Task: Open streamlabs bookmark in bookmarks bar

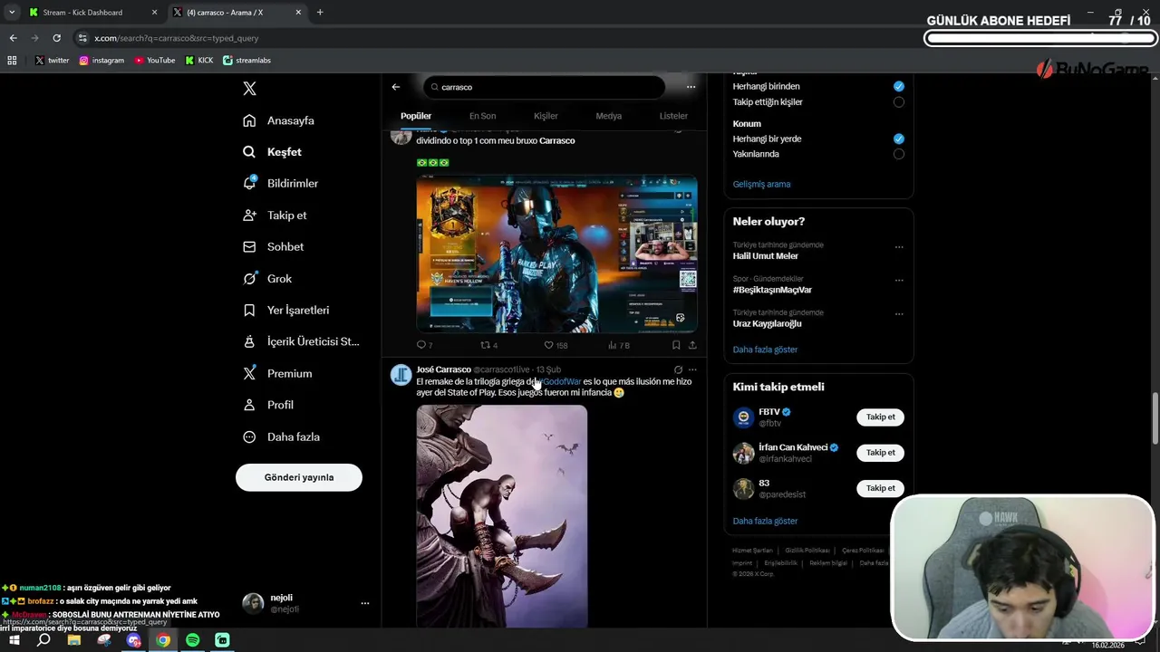Action: [246, 61]
